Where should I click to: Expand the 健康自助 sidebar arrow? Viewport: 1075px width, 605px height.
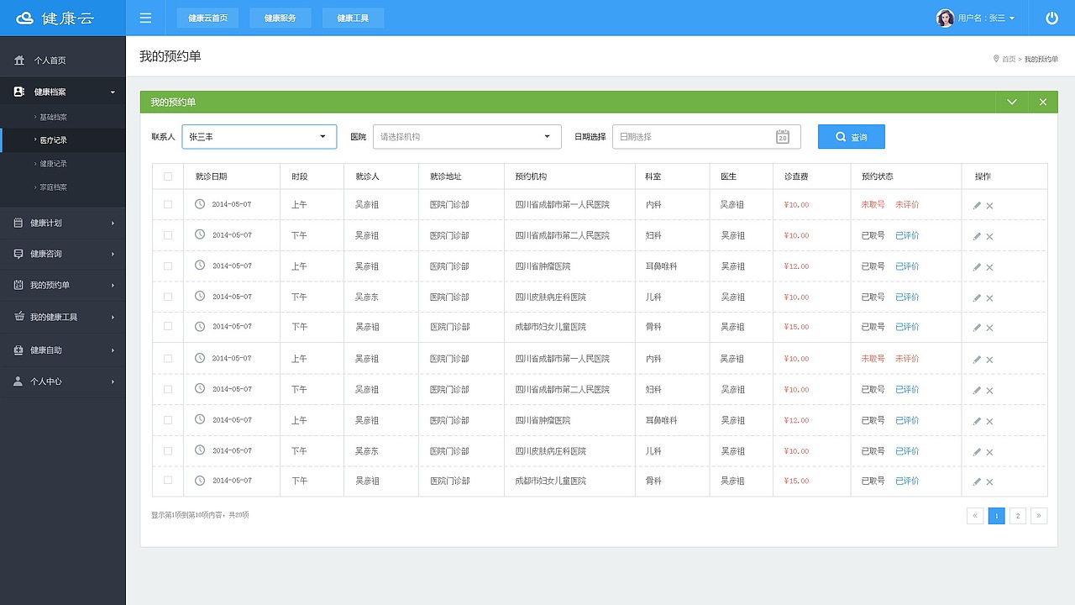[x=113, y=350]
